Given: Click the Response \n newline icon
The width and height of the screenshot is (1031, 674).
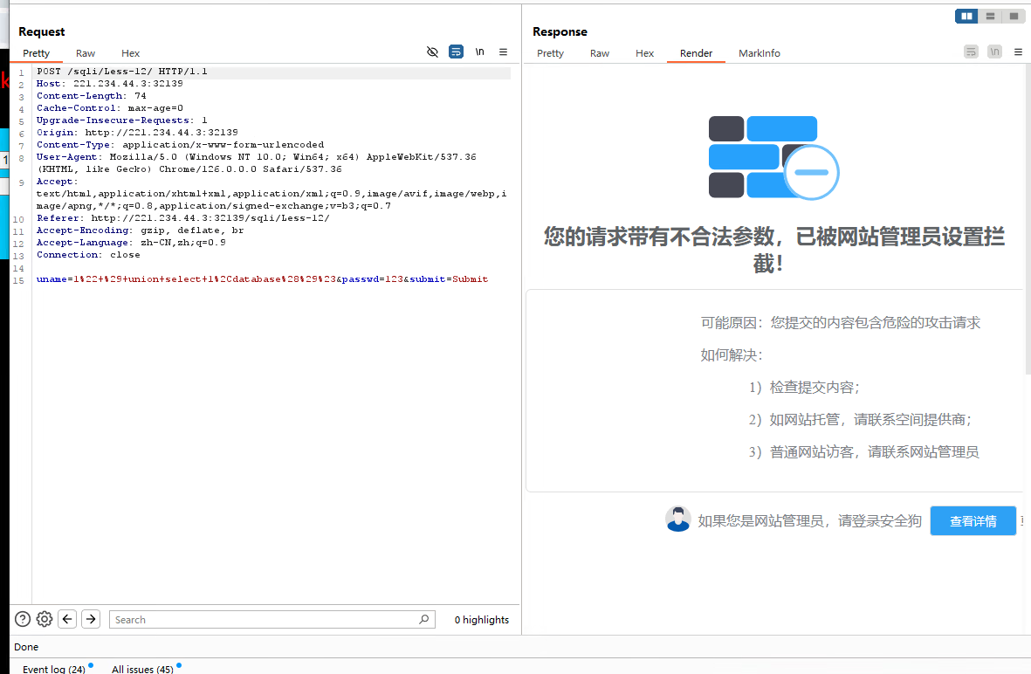Looking at the screenshot, I should [994, 52].
